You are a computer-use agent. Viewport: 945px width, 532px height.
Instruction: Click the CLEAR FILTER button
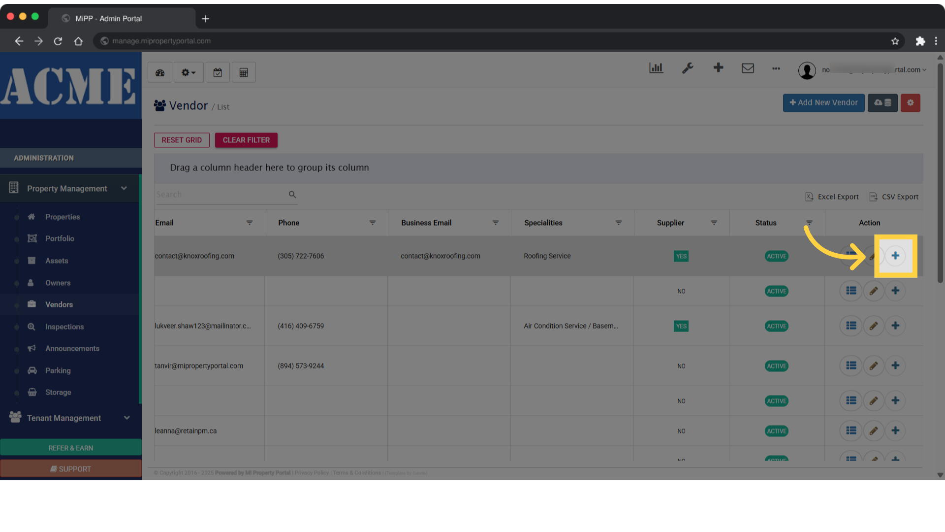coord(246,140)
